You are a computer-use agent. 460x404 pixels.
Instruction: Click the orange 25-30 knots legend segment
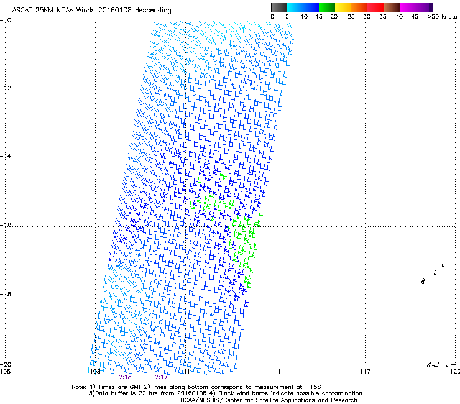pos(359,7)
